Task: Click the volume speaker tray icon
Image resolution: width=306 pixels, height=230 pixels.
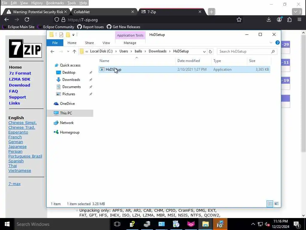Action: (x=267, y=224)
